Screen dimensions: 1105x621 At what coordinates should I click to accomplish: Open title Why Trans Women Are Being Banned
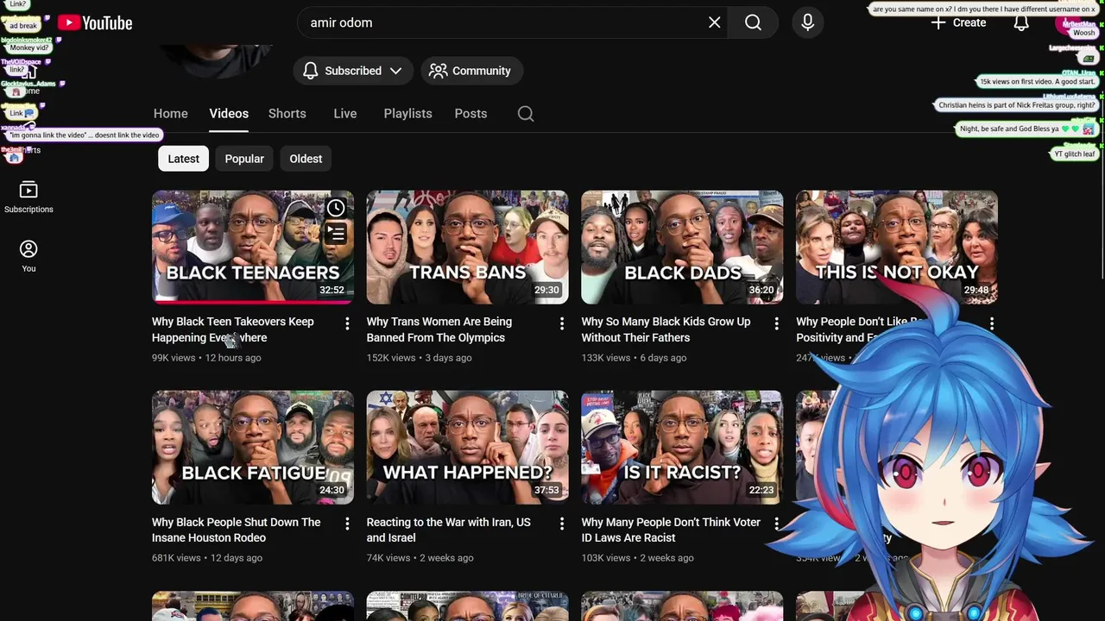click(439, 329)
